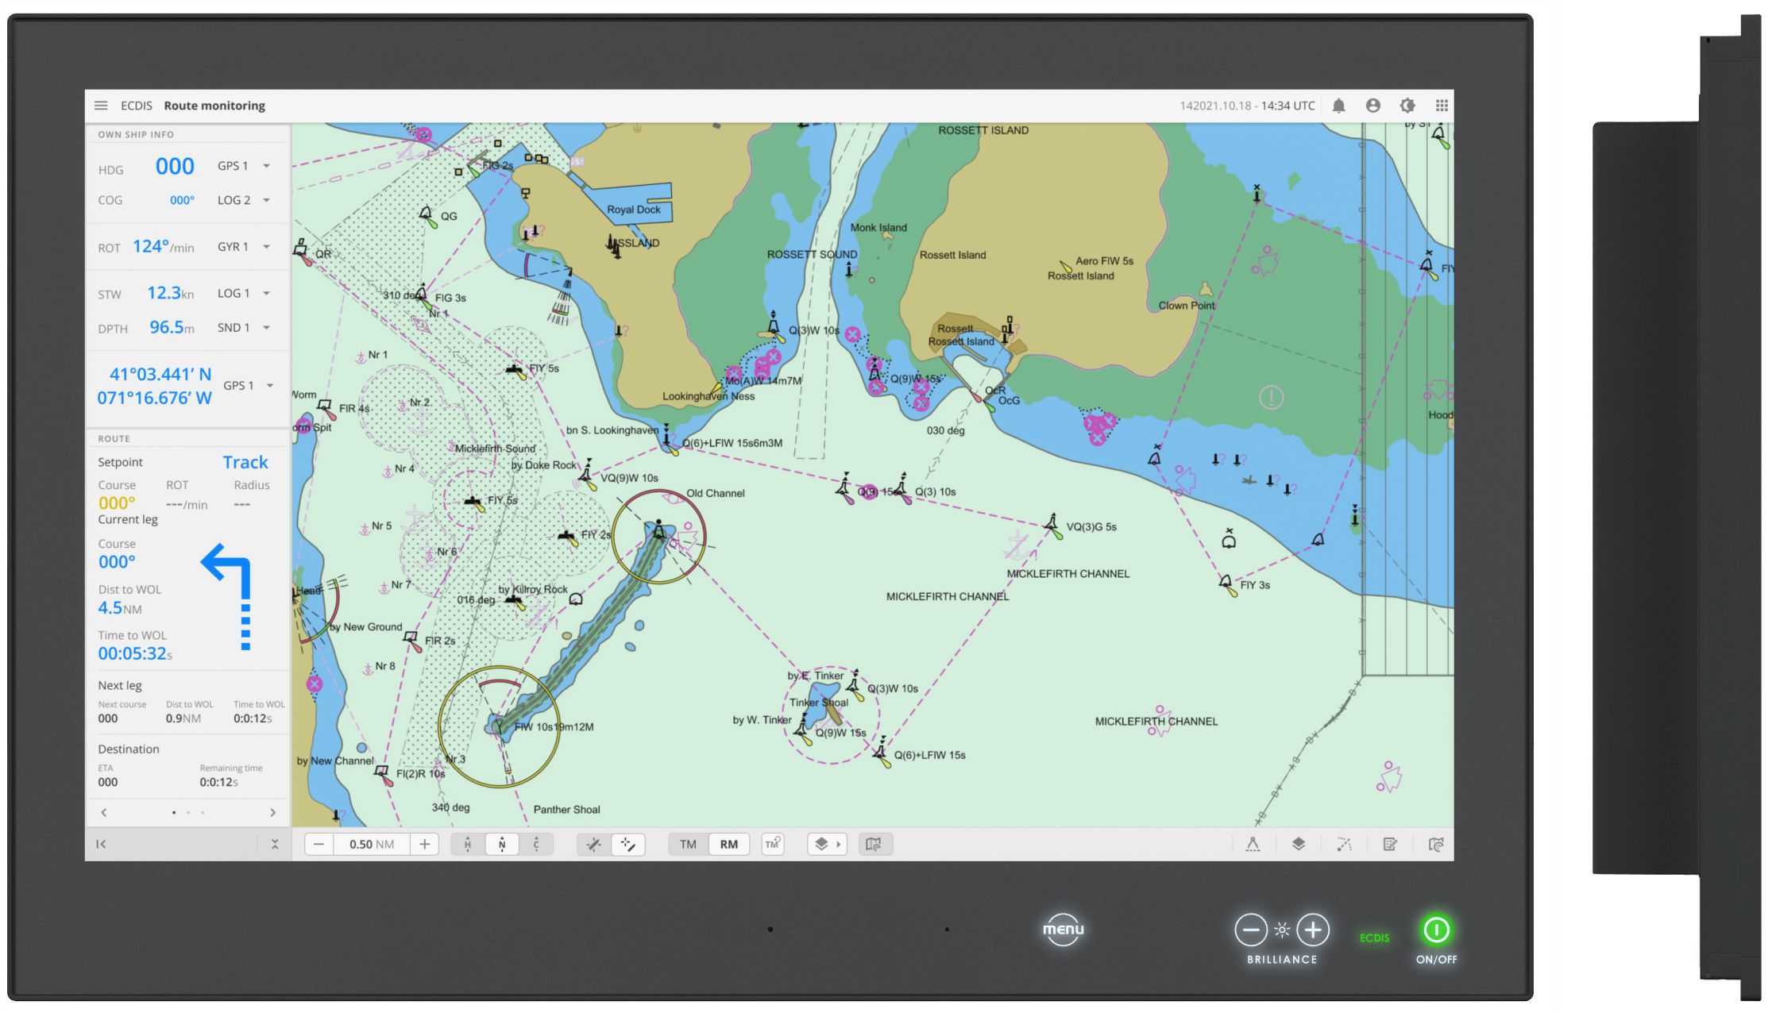The image size is (1776, 1013).
Task: Click the ECDIS label in header
Action: click(x=137, y=106)
